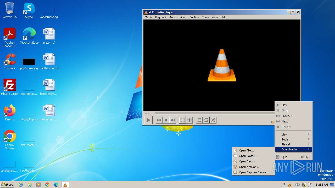The width and height of the screenshot is (335, 188).
Task: Choose Open Disc... in the submenu
Action: click(x=253, y=161)
